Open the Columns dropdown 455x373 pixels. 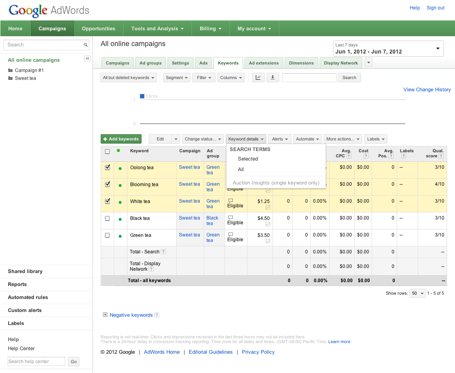point(231,78)
